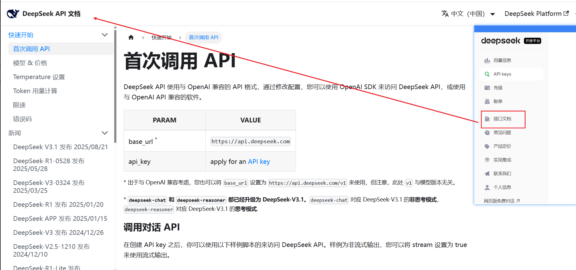This screenshot has width=576, height=270.
Task: Click the 实用集成 layers icon
Action: coord(487,160)
